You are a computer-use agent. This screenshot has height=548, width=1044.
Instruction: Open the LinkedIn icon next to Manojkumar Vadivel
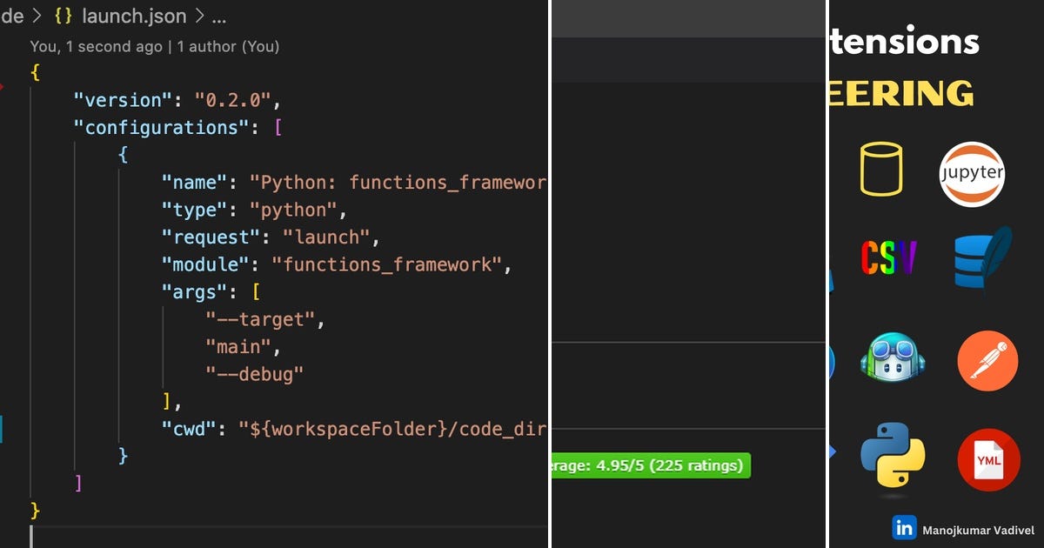904,528
